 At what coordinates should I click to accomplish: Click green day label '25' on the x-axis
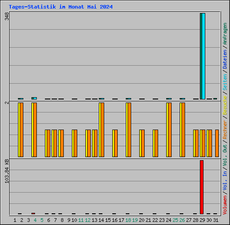click(175, 220)
